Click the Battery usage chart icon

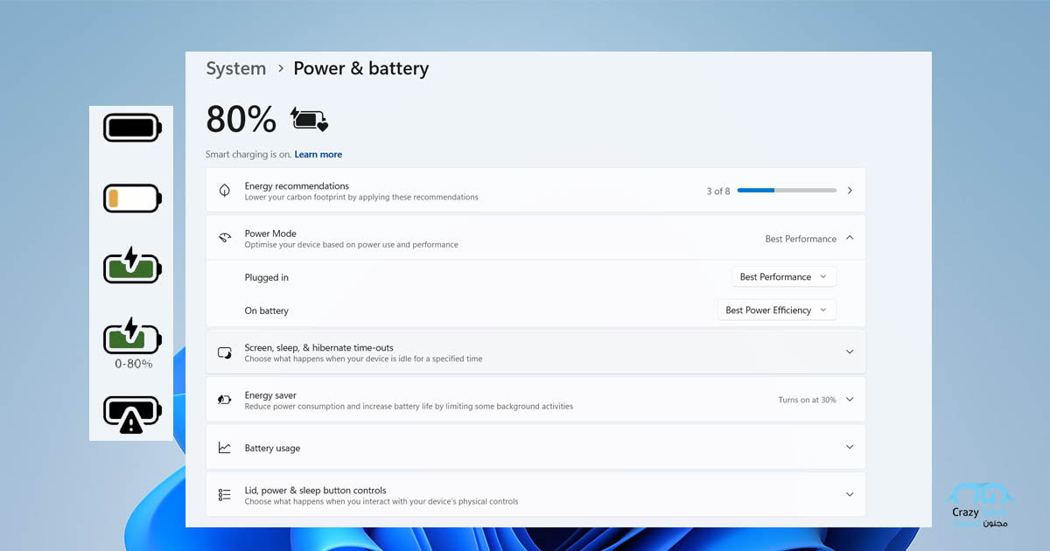pos(225,448)
